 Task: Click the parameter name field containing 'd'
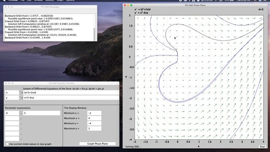point(12,113)
